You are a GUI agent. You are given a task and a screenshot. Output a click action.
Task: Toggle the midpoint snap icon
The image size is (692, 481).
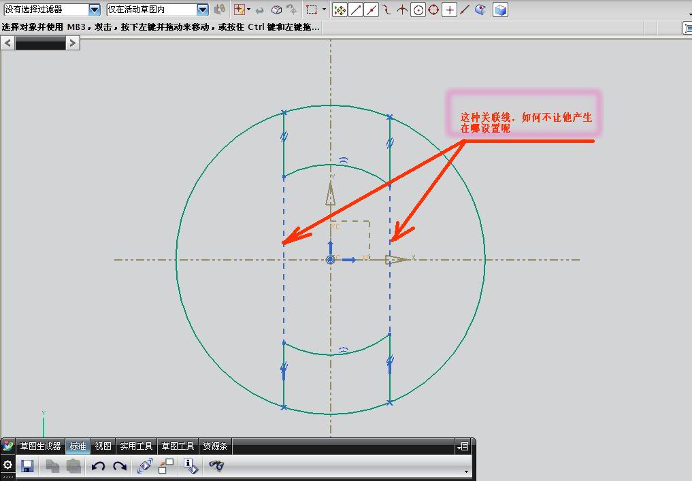[x=372, y=10]
